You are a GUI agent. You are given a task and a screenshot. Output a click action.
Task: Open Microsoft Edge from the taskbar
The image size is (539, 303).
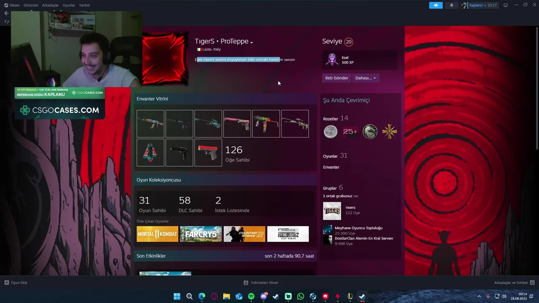(202, 296)
